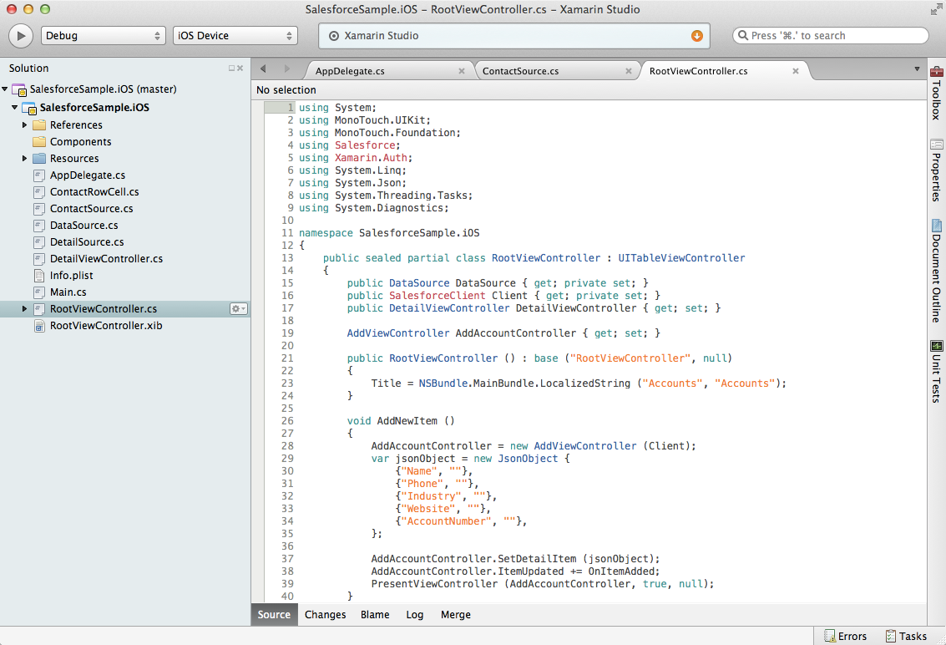Viewport: 946px width, 645px height.
Task: Click the Xamarin Studio status bar
Action: tap(514, 36)
